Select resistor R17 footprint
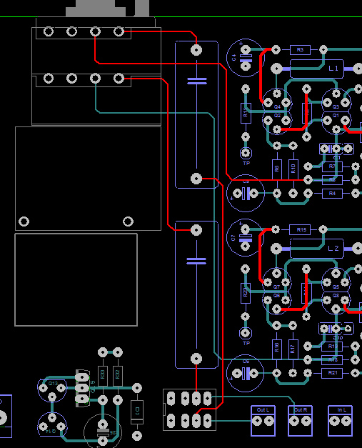The width and height of the screenshot is (362, 448). tap(293, 349)
